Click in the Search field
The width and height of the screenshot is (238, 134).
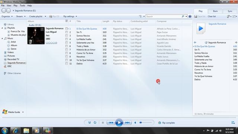(164, 16)
